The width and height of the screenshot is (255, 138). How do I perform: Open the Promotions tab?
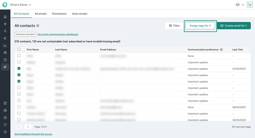[59, 14]
